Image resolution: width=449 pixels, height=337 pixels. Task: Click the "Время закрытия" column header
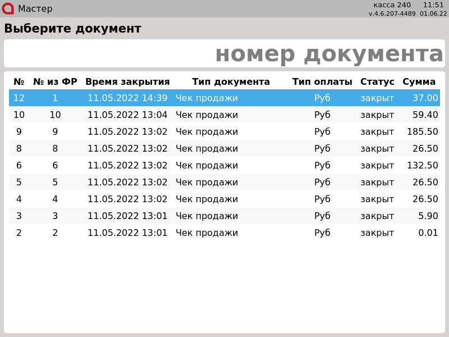tap(127, 82)
